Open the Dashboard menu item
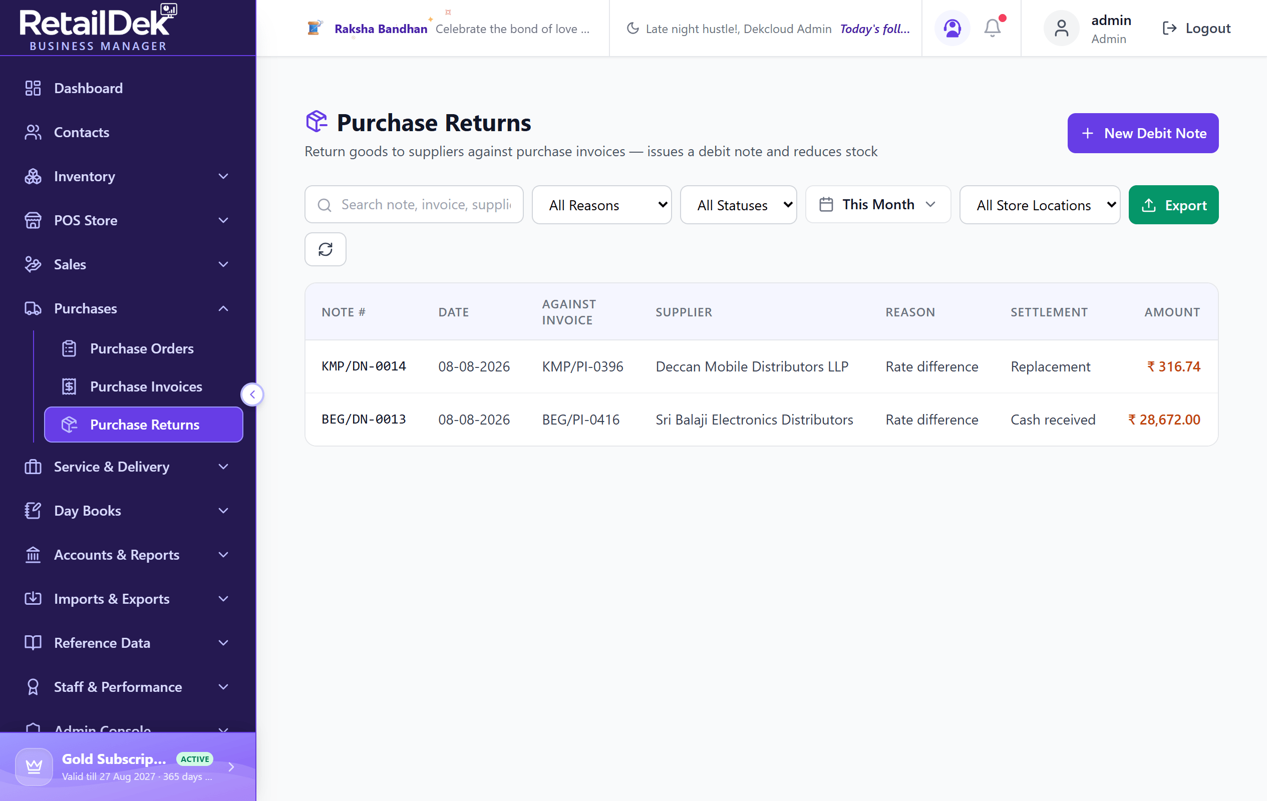Image resolution: width=1282 pixels, height=801 pixels. coord(128,88)
